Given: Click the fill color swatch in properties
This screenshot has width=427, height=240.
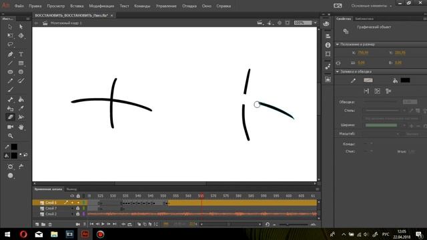Looking at the screenshot, I should point(405,80).
